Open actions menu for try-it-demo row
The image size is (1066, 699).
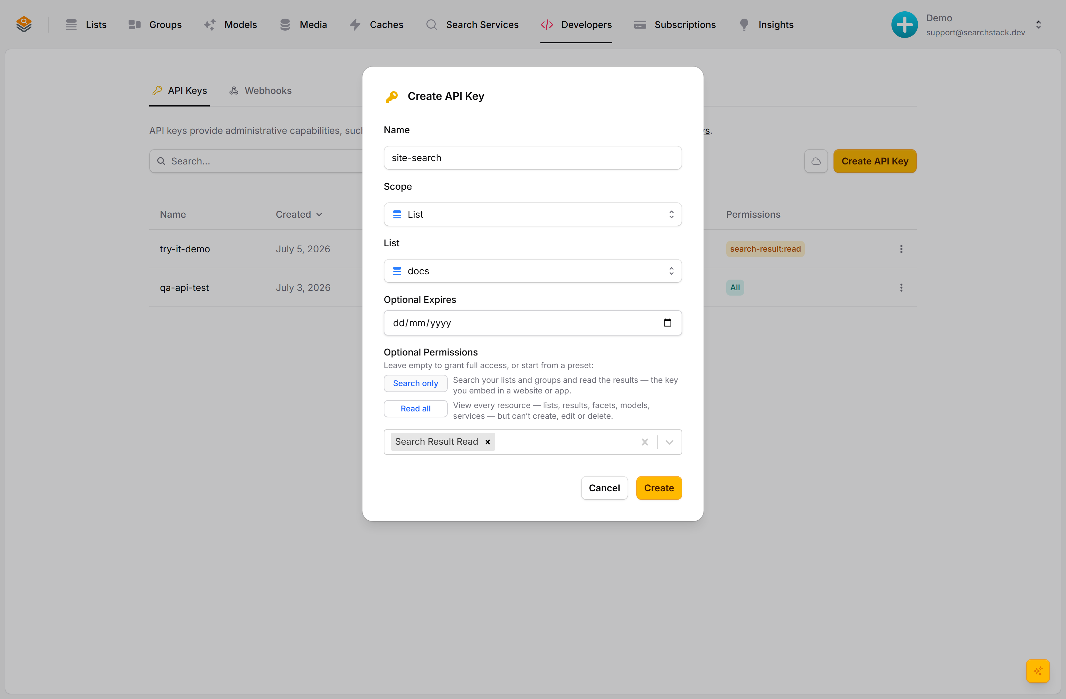click(x=901, y=249)
